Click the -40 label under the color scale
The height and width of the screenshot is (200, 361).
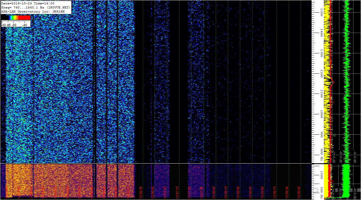(24, 25)
